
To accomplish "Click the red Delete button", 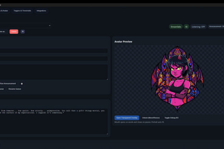I will (14, 31).
